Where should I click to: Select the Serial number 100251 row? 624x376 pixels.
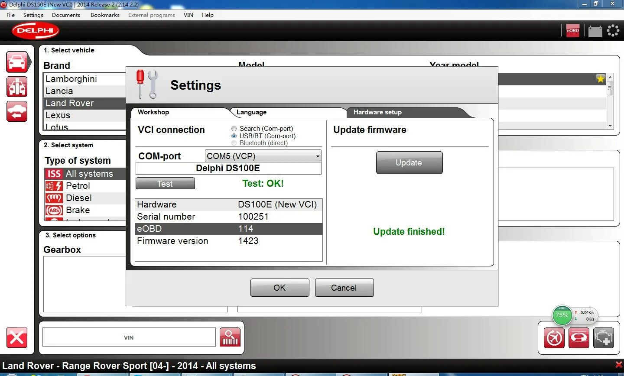click(229, 217)
